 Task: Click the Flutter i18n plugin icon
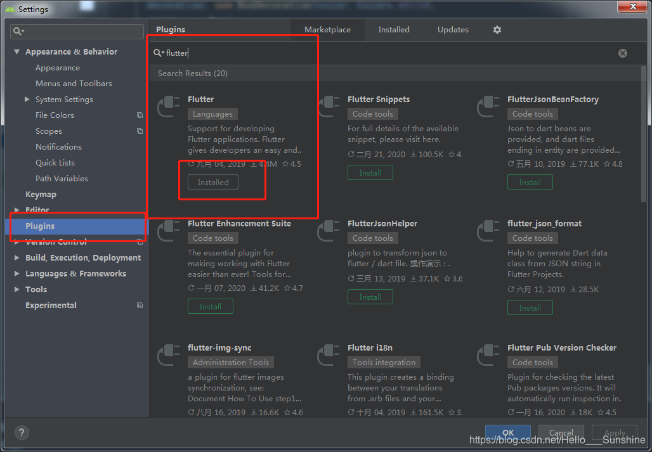[x=328, y=356]
